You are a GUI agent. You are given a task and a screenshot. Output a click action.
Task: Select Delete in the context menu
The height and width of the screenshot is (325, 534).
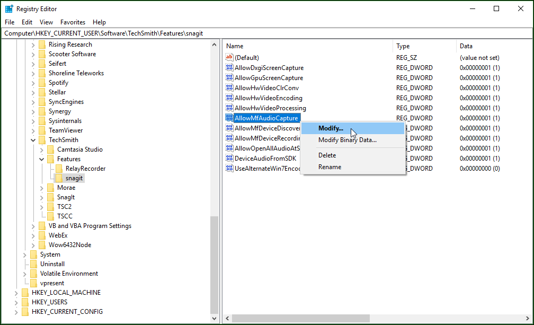click(x=327, y=155)
